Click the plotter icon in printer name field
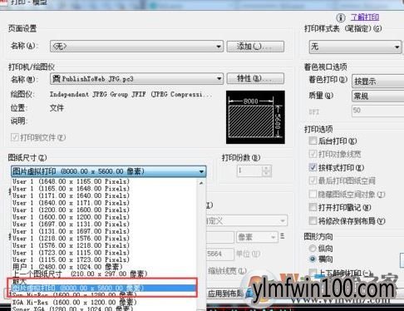This screenshot has height=311, width=404. 57,79
